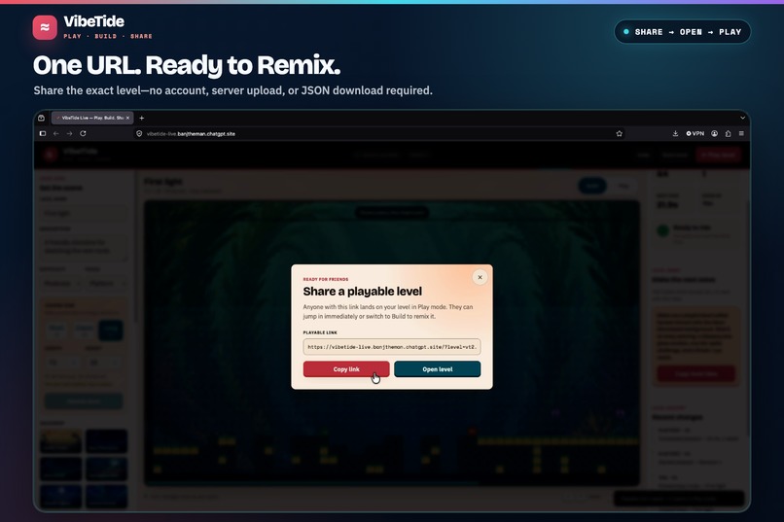Click the 'READY FOR FRIENDS' label
The image size is (784, 522).
click(326, 279)
